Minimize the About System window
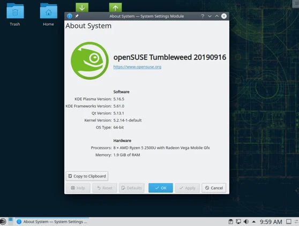Image resolution: width=299 pixels, height=226 pixels. click(210, 16)
